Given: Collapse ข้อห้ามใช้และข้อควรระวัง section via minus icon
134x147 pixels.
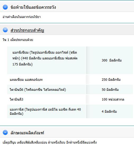Looking at the screenshot, I should [x=5, y=7].
